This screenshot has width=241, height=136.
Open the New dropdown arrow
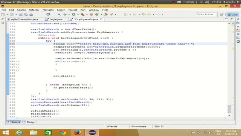click(7, 14)
